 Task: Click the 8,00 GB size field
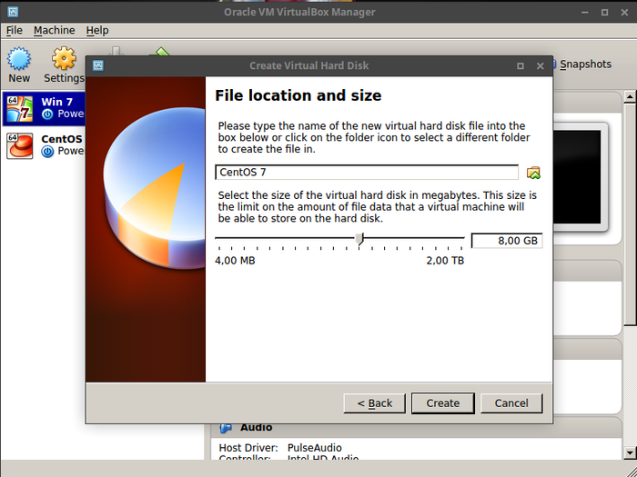[507, 241]
